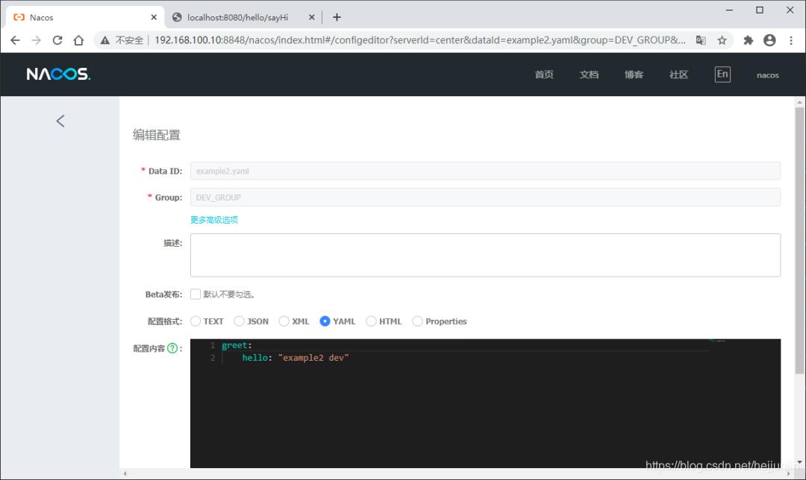
Task: Close the Nacos tab
Action: point(154,17)
